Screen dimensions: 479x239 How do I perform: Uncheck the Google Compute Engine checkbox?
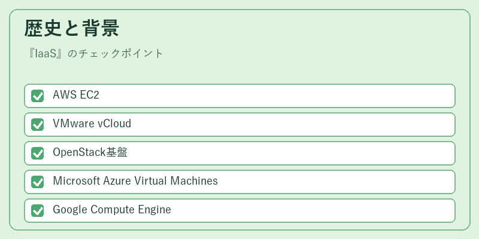pos(38,211)
